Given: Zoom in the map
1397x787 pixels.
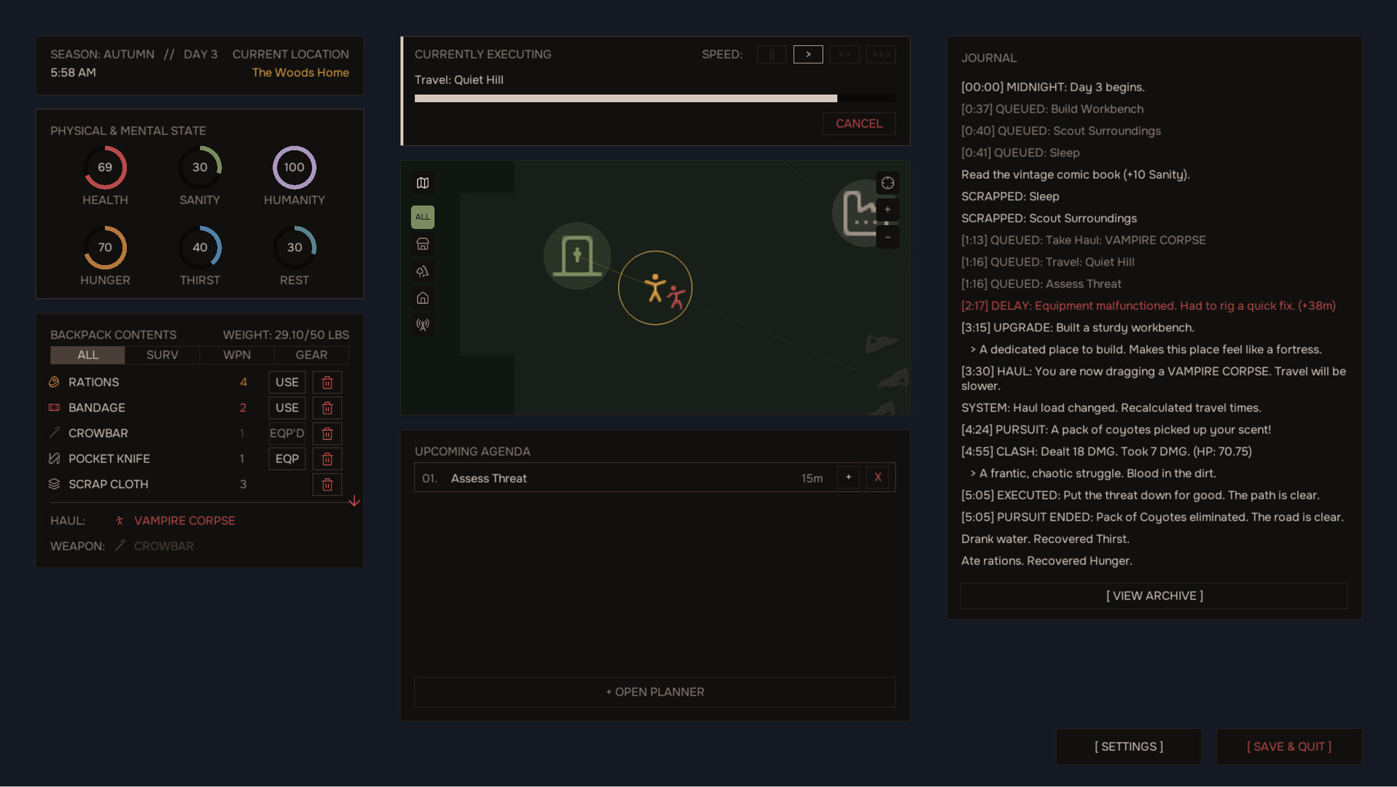Looking at the screenshot, I should coord(888,210).
